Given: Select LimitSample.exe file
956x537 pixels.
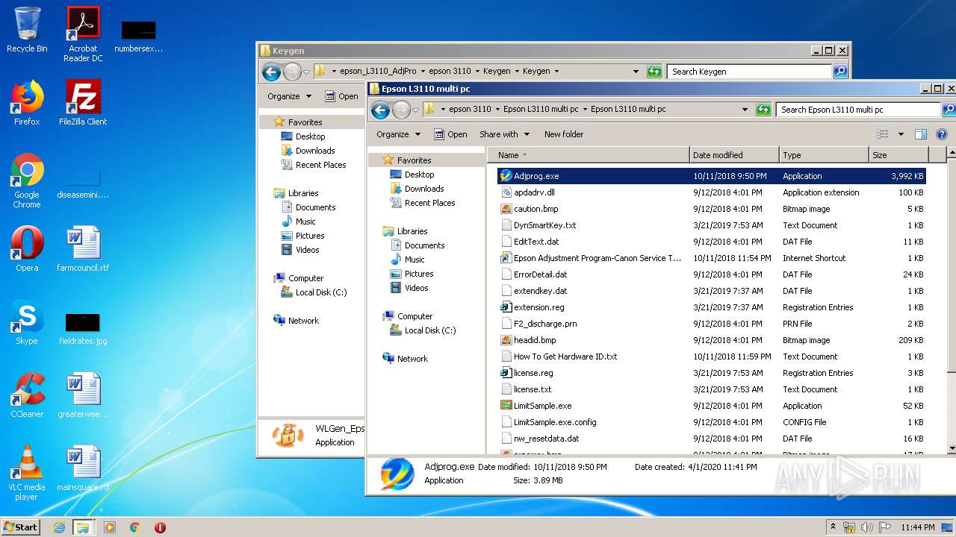Looking at the screenshot, I should [712, 406].
